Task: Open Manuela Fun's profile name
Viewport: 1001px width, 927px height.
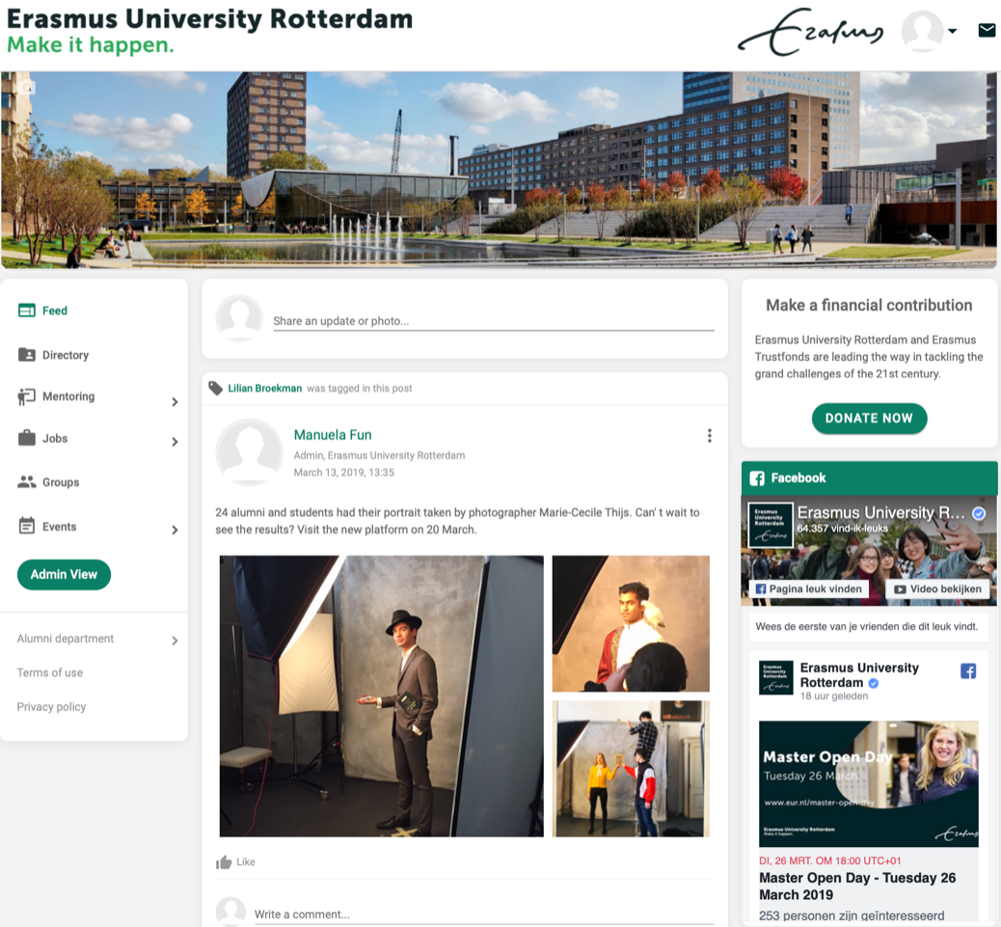Action: pos(333,435)
